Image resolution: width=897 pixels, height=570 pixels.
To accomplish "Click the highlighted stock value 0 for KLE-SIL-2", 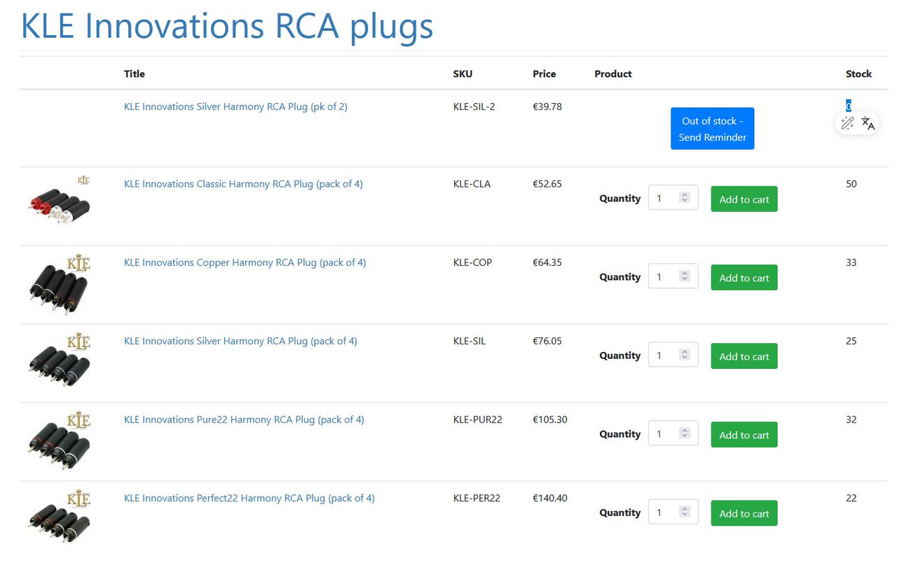I will 849,106.
